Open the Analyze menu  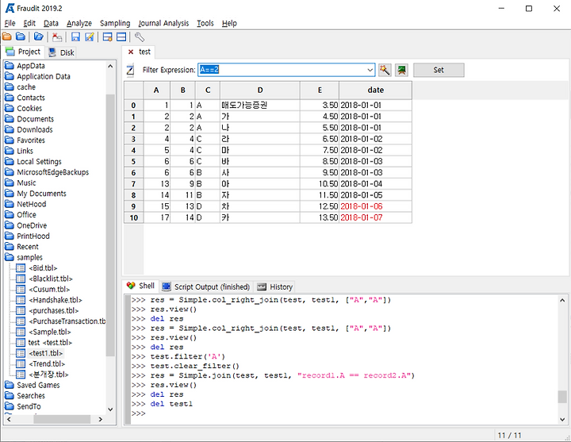point(79,23)
